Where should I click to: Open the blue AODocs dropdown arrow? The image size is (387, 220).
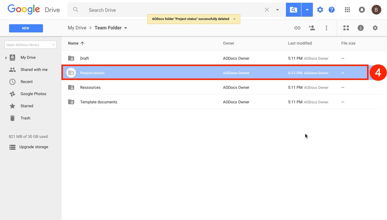click(307, 10)
